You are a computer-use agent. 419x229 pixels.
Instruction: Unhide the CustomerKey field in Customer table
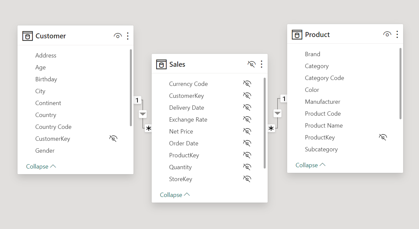click(113, 139)
